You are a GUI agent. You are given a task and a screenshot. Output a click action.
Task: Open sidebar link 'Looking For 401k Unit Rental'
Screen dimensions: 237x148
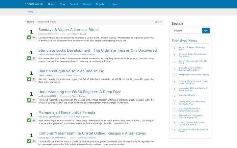pos(193,89)
